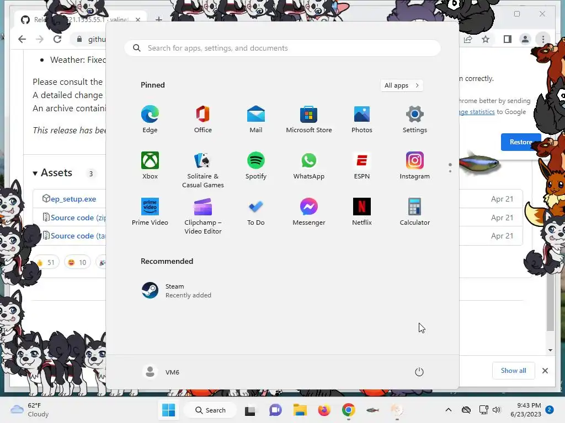Click the thumbs up reaction showing 51
Image resolution: width=565 pixels, height=423 pixels.
click(46, 263)
